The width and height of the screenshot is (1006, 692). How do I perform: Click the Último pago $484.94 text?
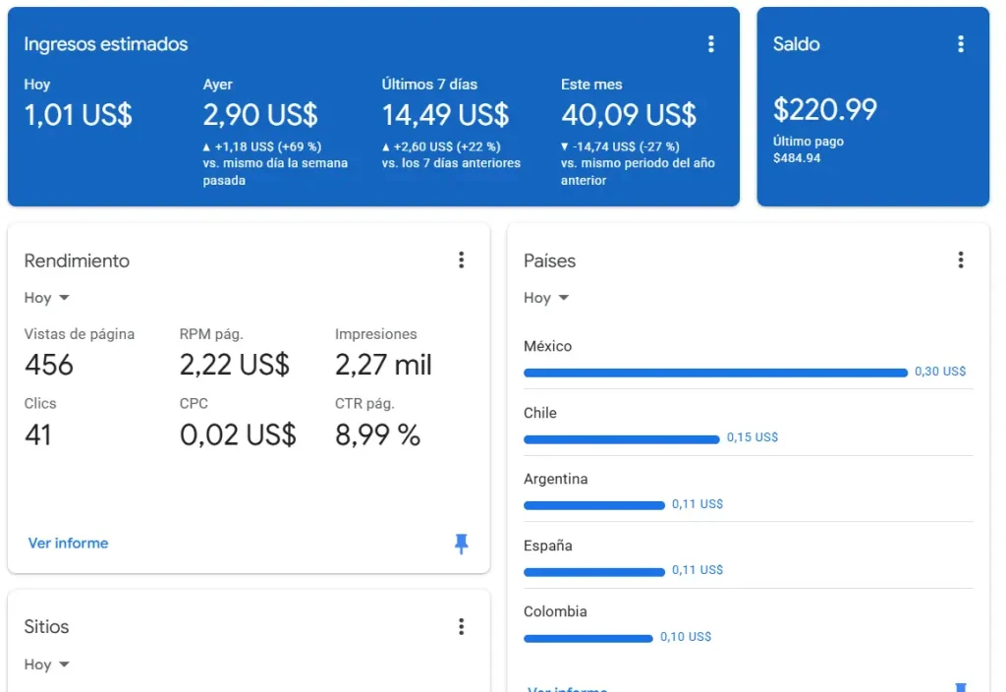point(808,149)
